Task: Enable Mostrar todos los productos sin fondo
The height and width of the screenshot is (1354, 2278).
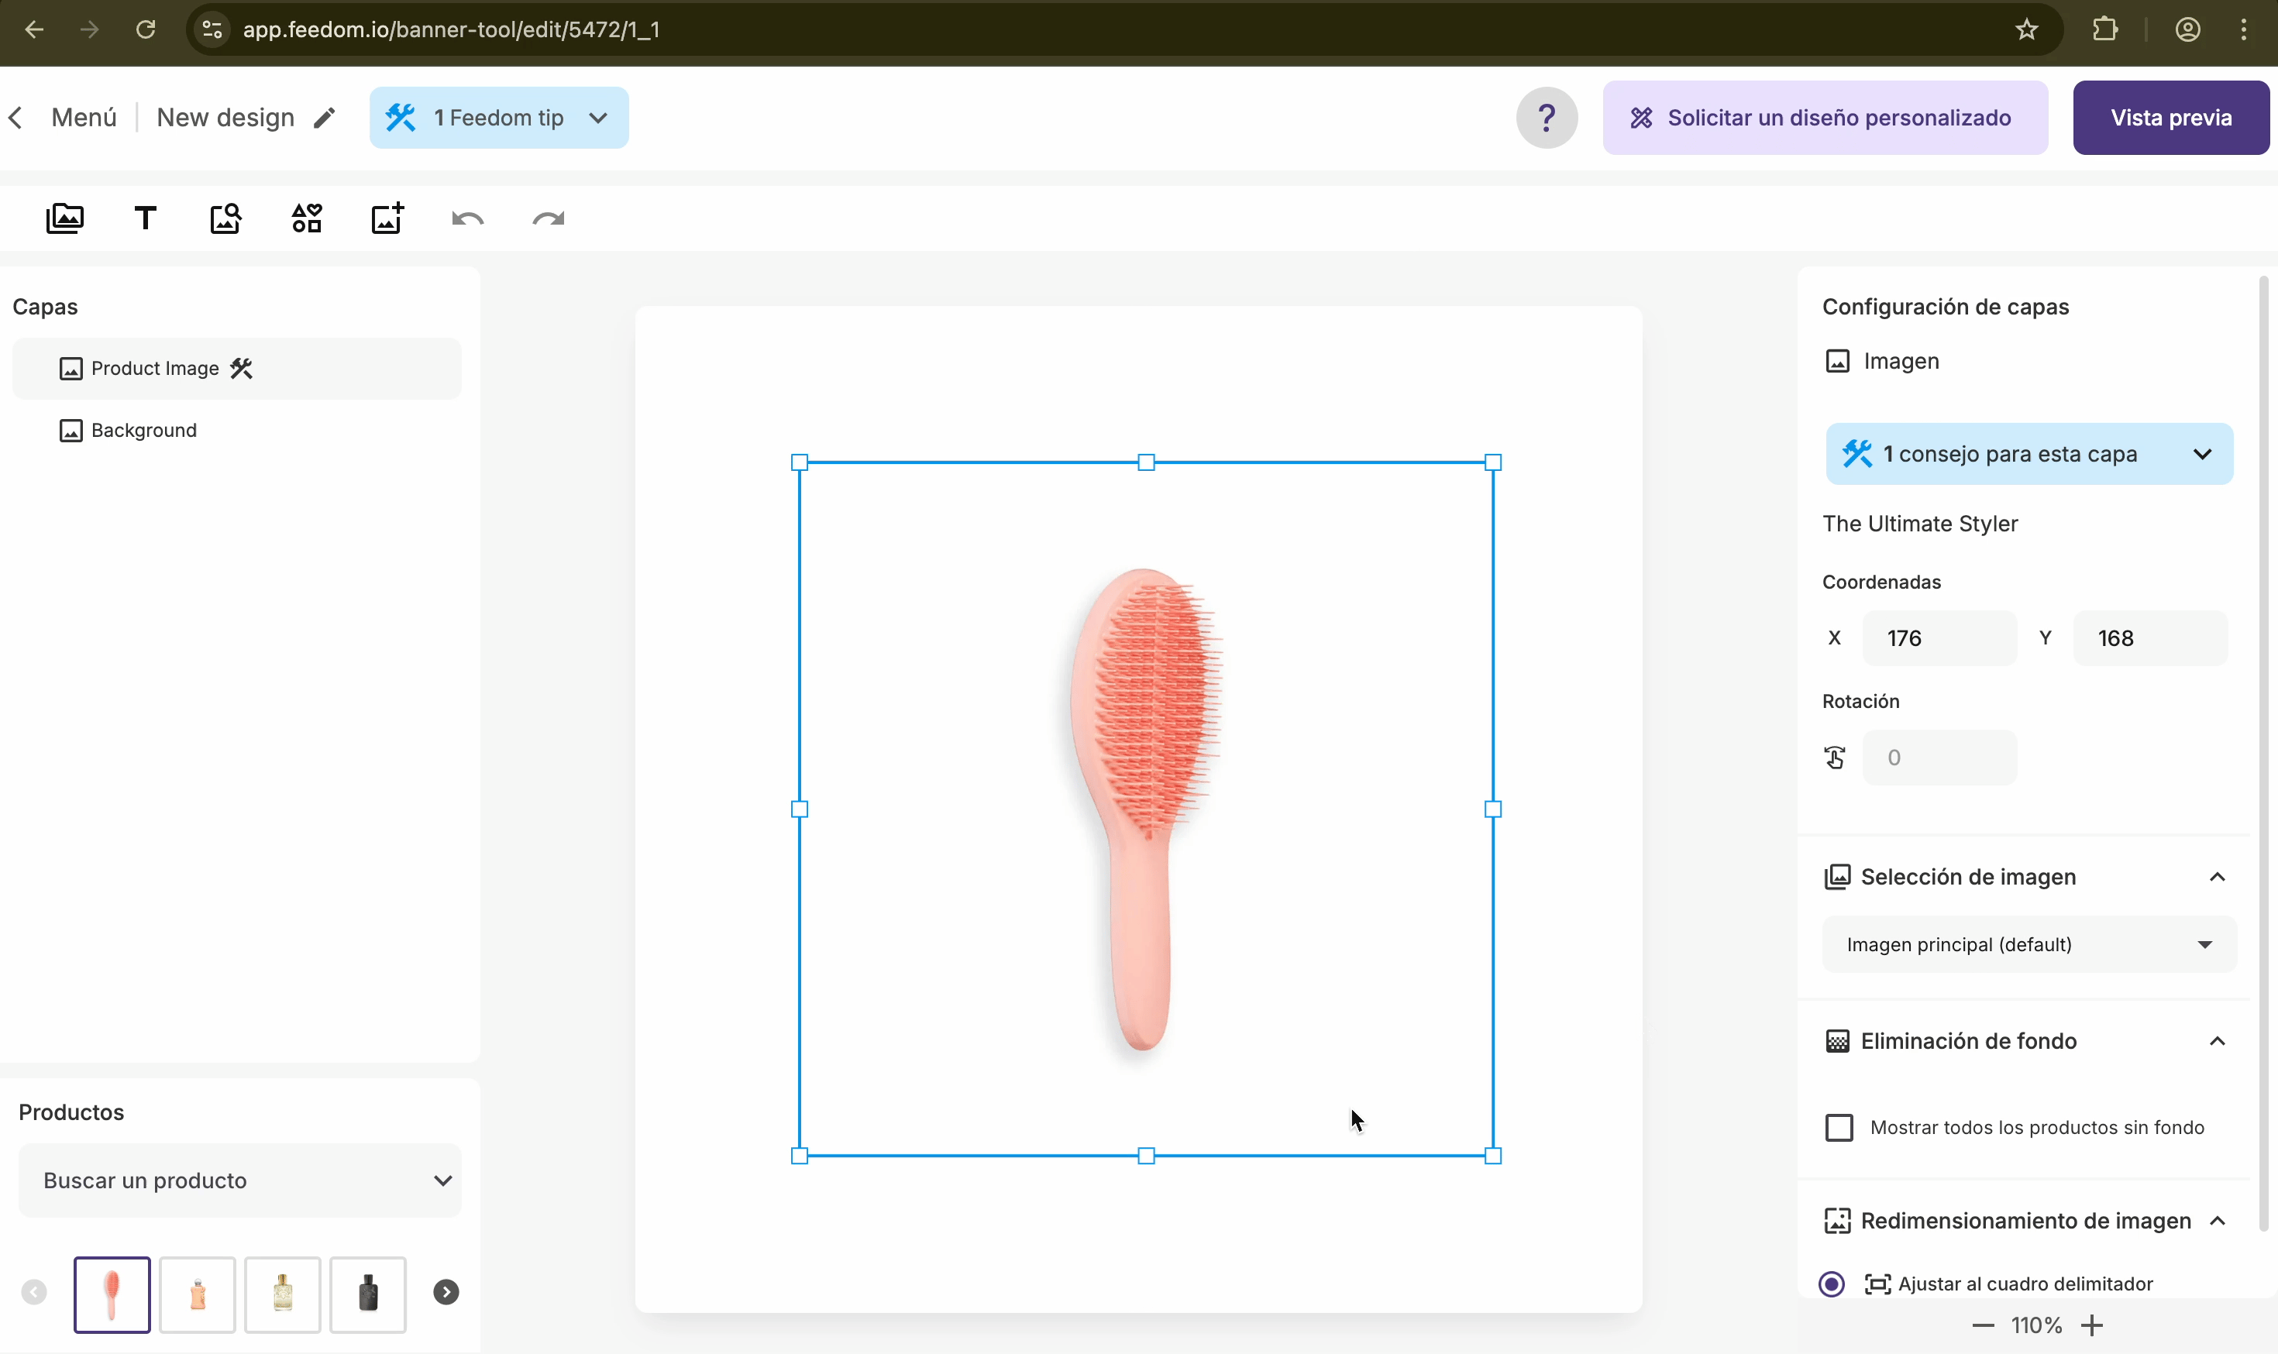Action: pyautogui.click(x=1839, y=1128)
